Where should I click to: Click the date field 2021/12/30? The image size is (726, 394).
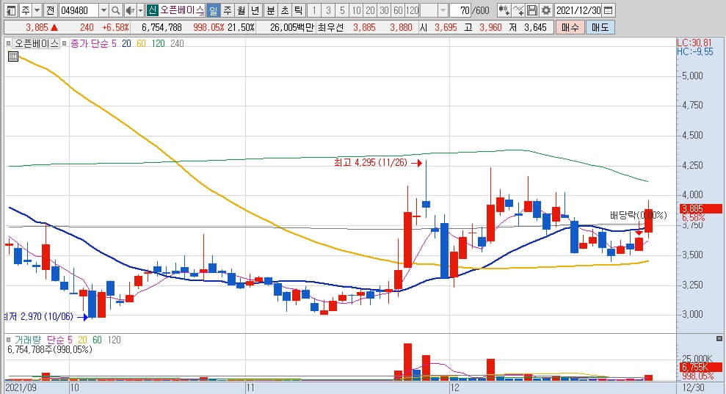(578, 10)
